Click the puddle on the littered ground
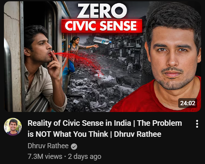Screen dimensions: 205x164 106,74
